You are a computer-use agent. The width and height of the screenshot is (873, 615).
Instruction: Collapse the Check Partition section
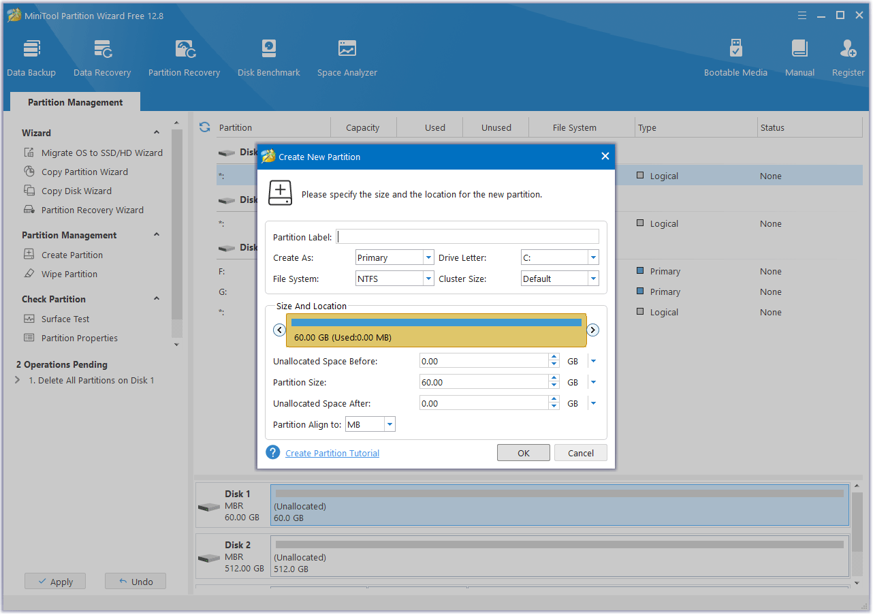[157, 299]
